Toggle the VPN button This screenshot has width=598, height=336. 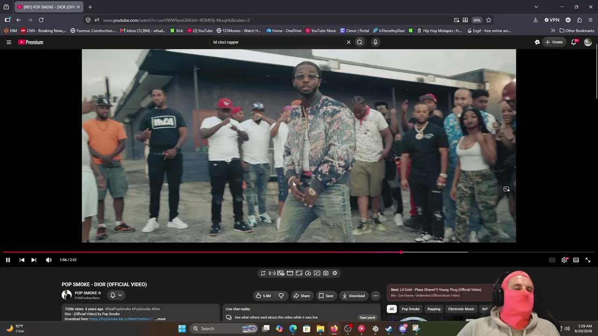[x=552, y=20]
